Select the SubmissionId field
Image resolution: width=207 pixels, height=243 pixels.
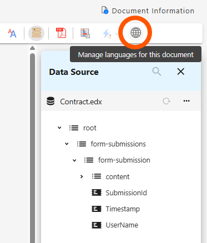[x=127, y=193]
